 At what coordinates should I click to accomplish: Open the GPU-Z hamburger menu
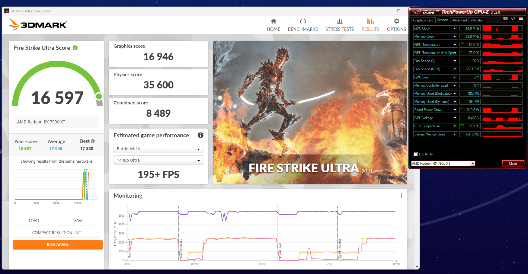[x=521, y=19]
